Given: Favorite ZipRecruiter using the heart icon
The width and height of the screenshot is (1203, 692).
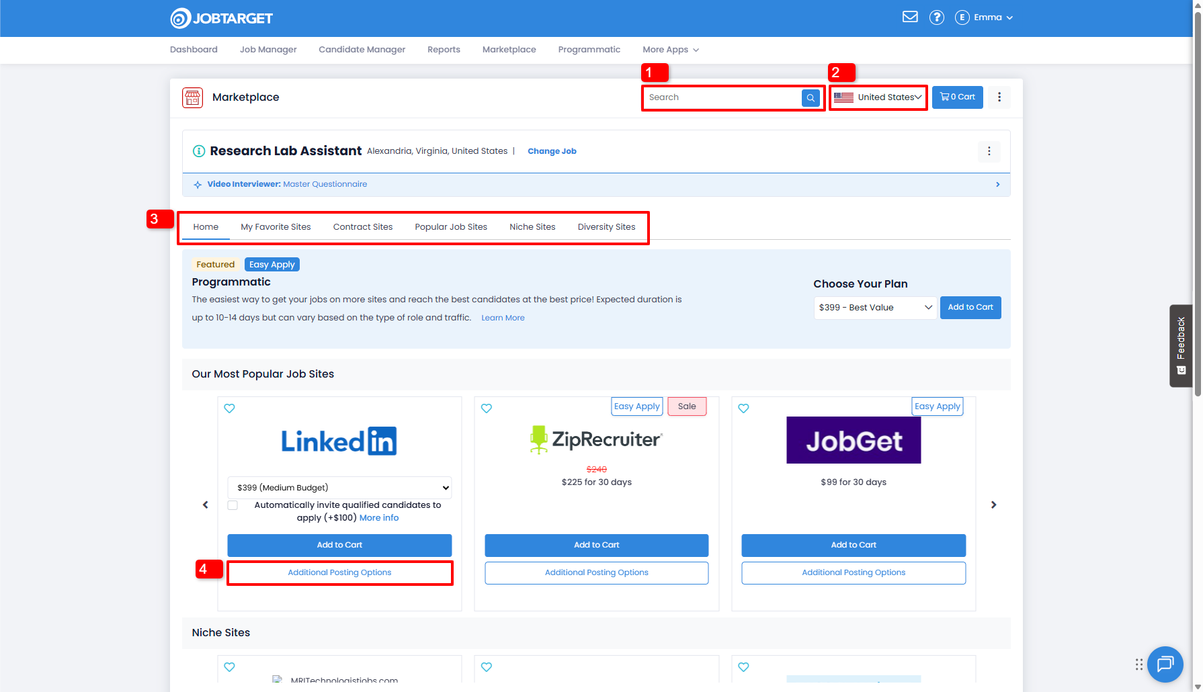Looking at the screenshot, I should [487, 408].
